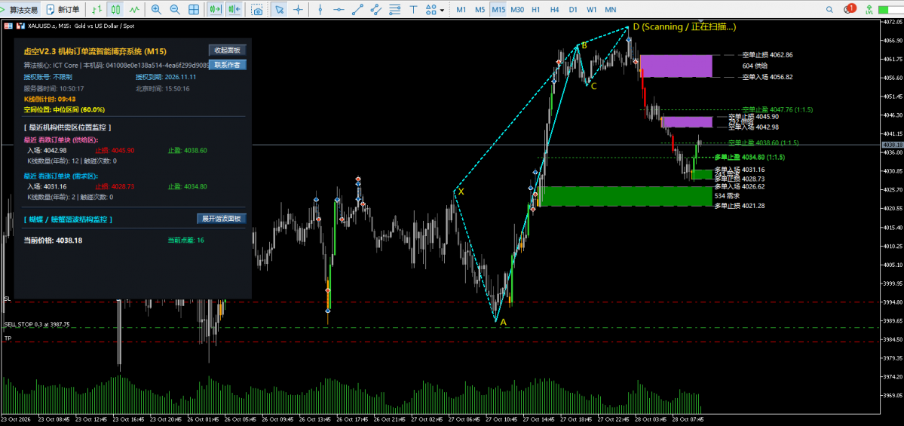Open a new order (新订单)
Screen dimensions: 904x426
pos(63,9)
